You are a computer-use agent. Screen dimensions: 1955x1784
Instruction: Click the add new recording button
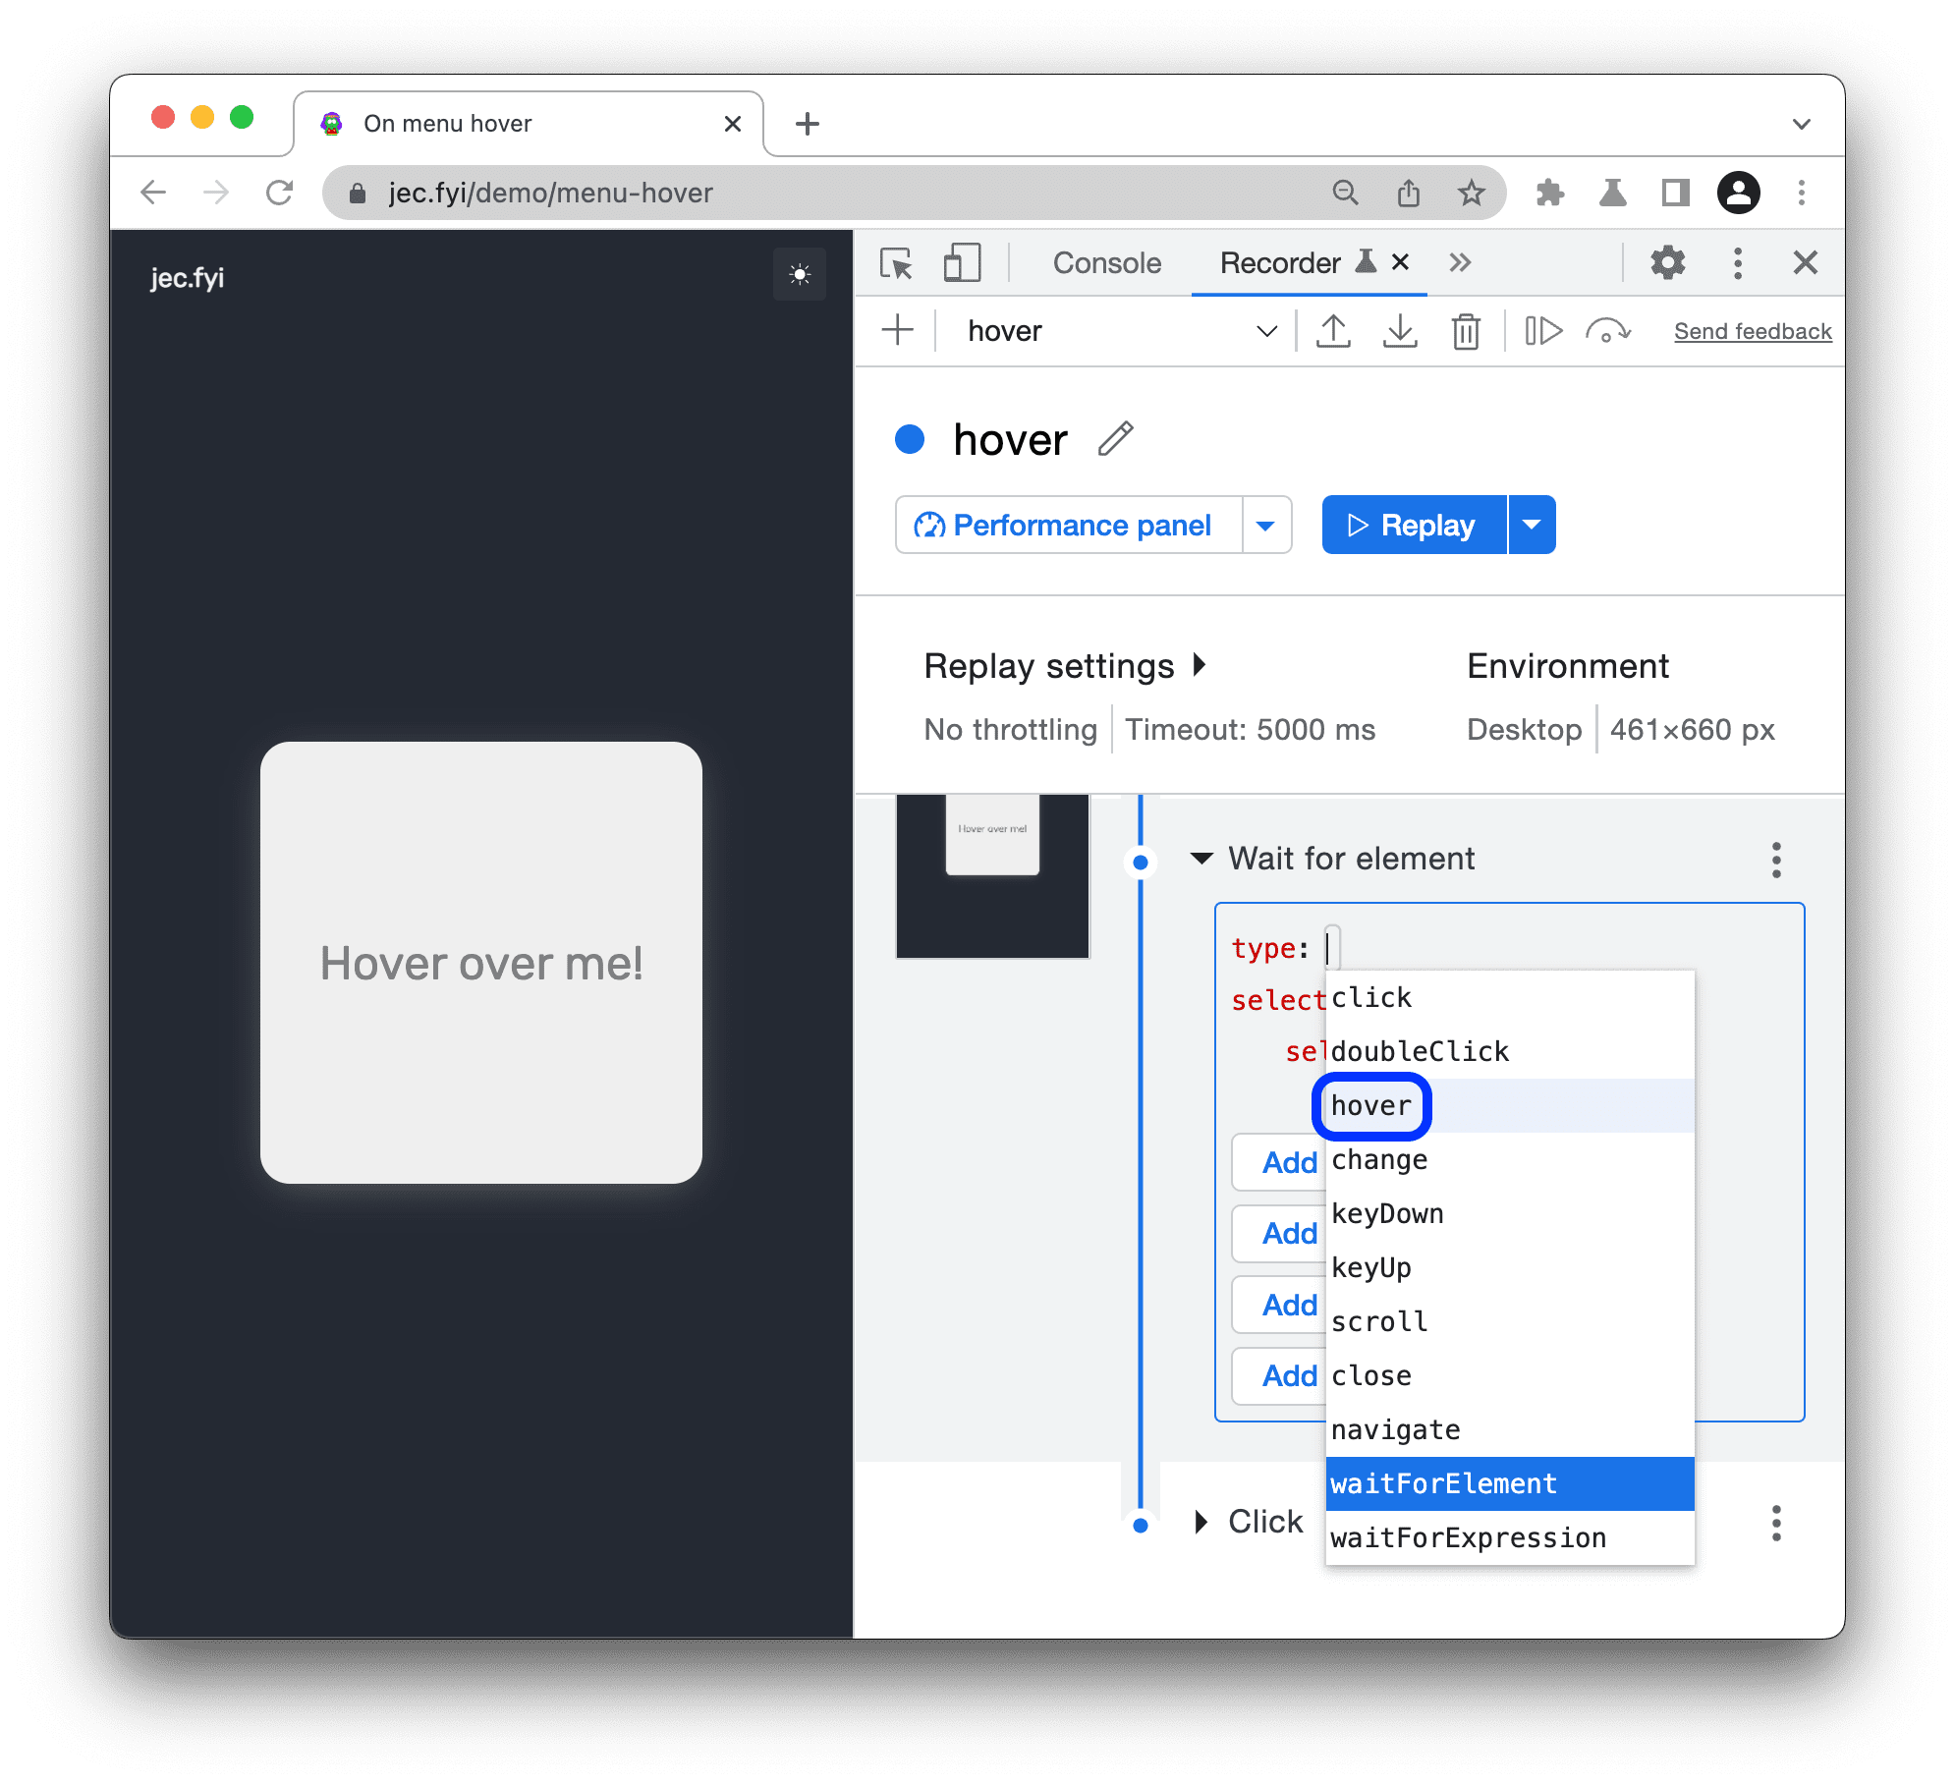click(899, 330)
